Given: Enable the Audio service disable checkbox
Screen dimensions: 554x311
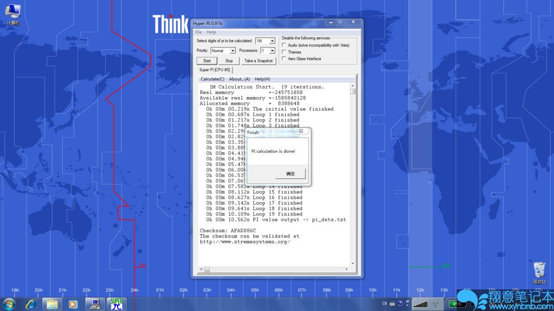Looking at the screenshot, I should tap(284, 45).
